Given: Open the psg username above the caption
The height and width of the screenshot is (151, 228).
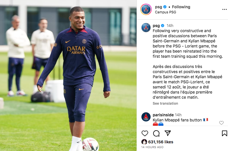Looking at the screenshot, I should tap(156, 26).
